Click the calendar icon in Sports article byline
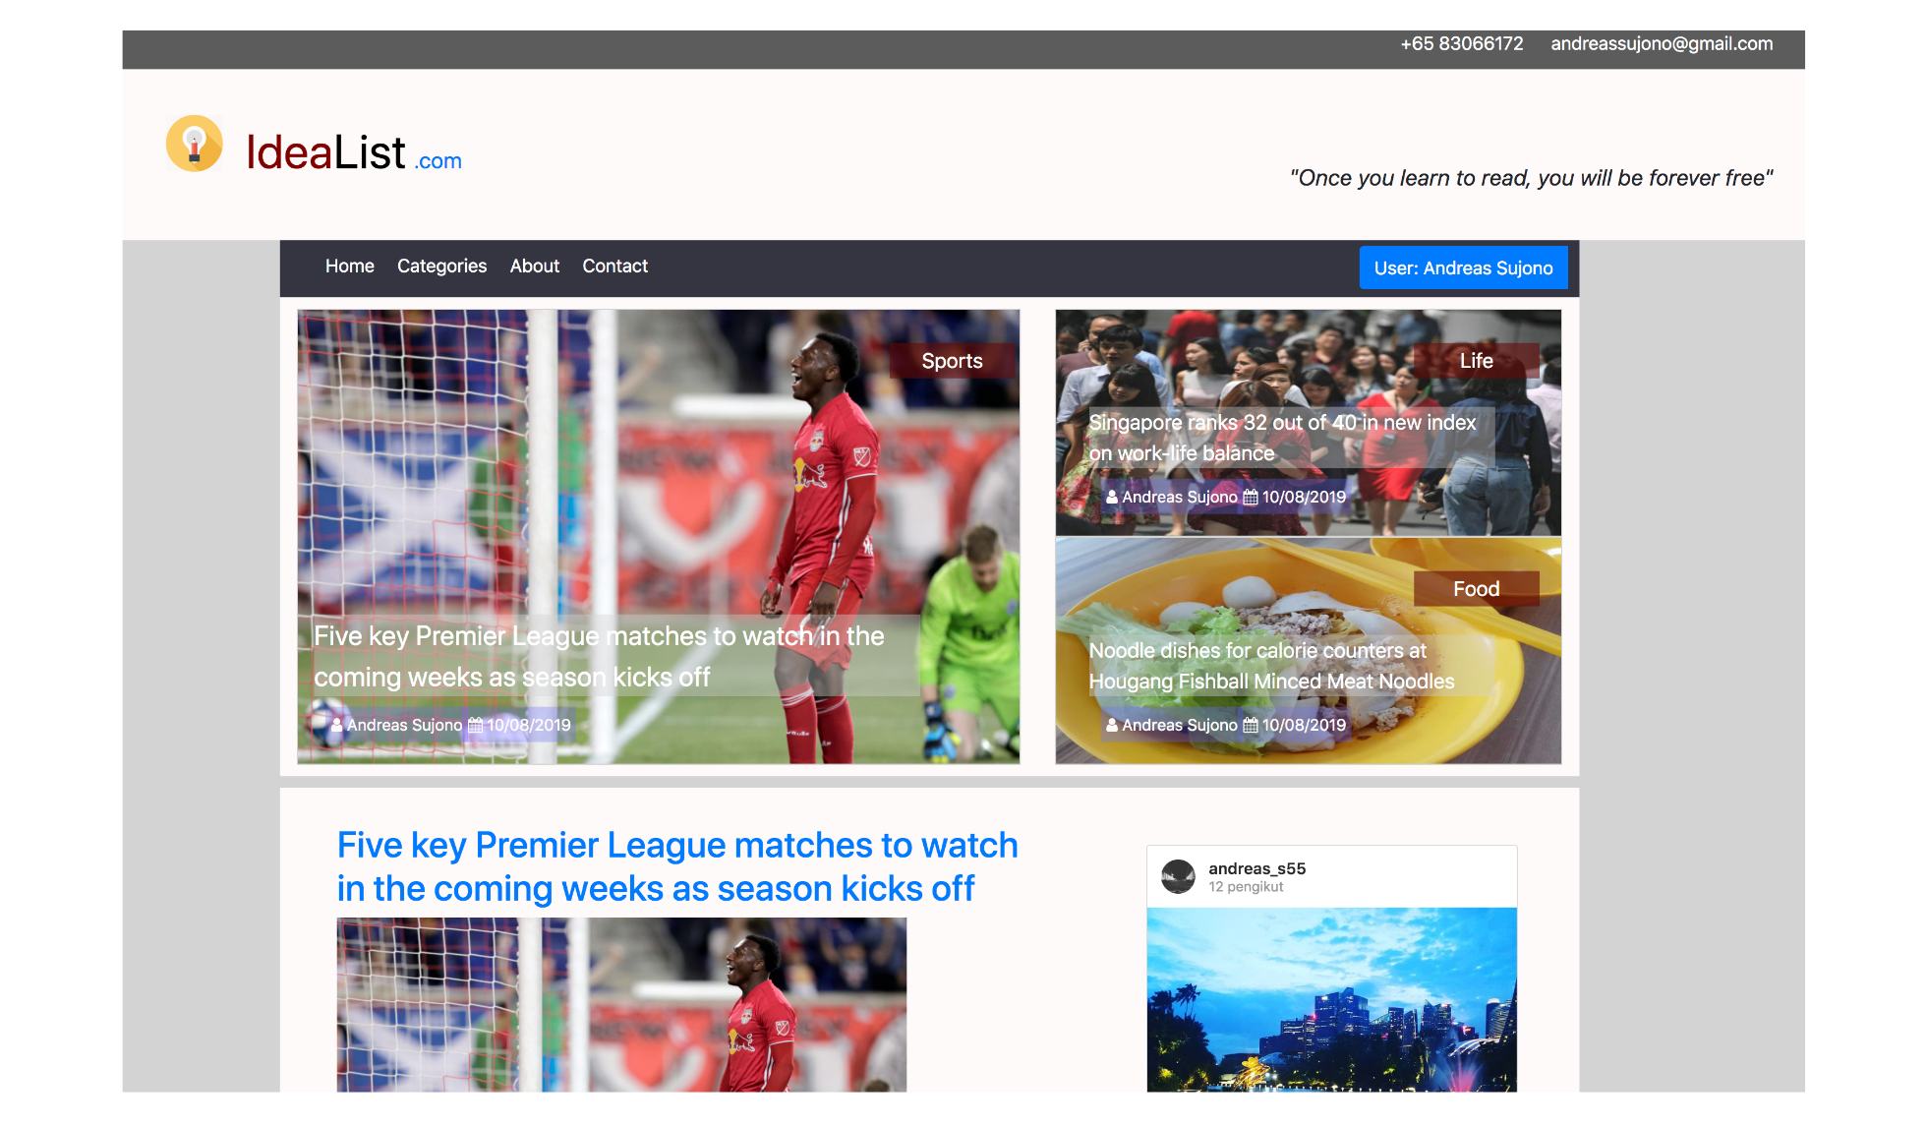Viewport: 1927px width, 1127px height. click(x=475, y=726)
